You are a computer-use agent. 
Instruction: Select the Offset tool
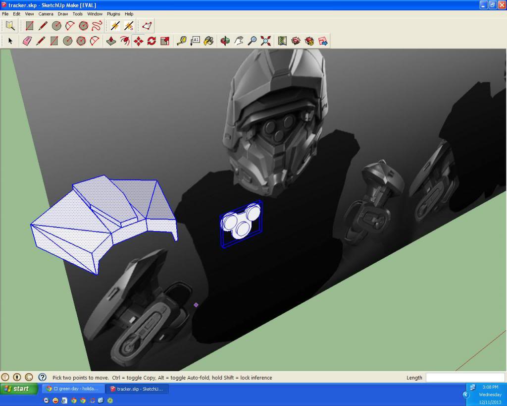pyautogui.click(x=125, y=41)
